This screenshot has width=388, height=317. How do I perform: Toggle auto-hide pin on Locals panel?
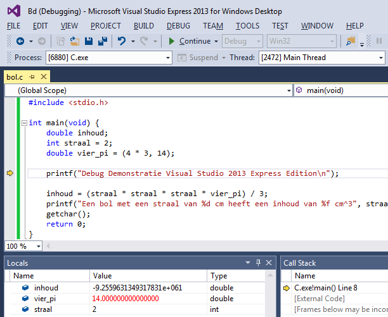[258, 263]
